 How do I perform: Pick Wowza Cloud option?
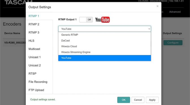(x=105, y=47)
